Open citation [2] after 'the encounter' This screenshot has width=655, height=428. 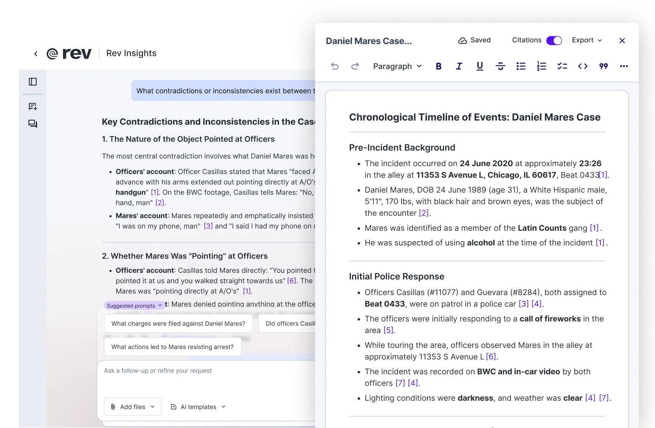pos(424,213)
